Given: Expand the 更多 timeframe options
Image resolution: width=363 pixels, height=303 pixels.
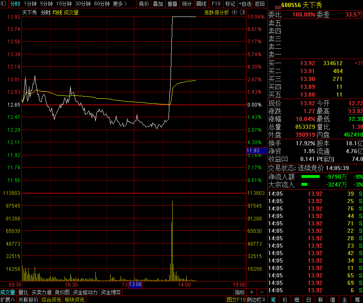Looking at the screenshot, I should click(x=119, y=4).
